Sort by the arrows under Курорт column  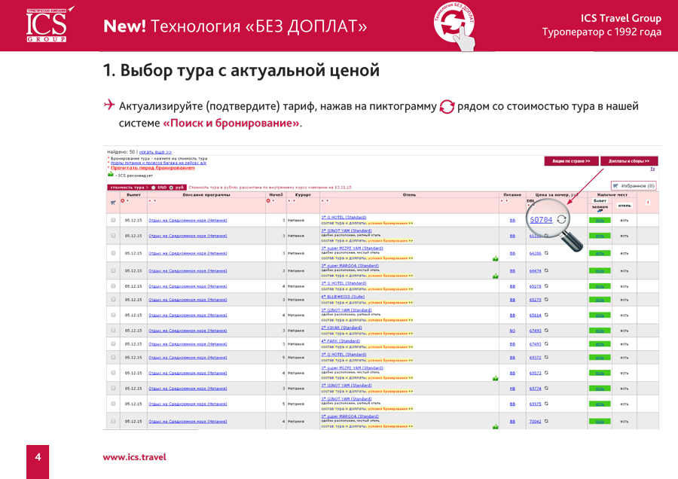tap(292, 201)
